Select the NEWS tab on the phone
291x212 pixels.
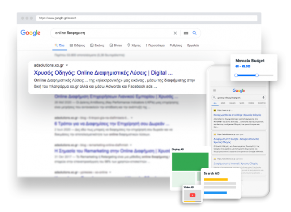point(223,103)
